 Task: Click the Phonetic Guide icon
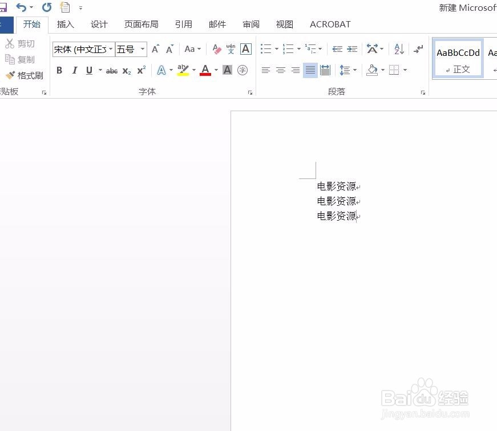230,48
